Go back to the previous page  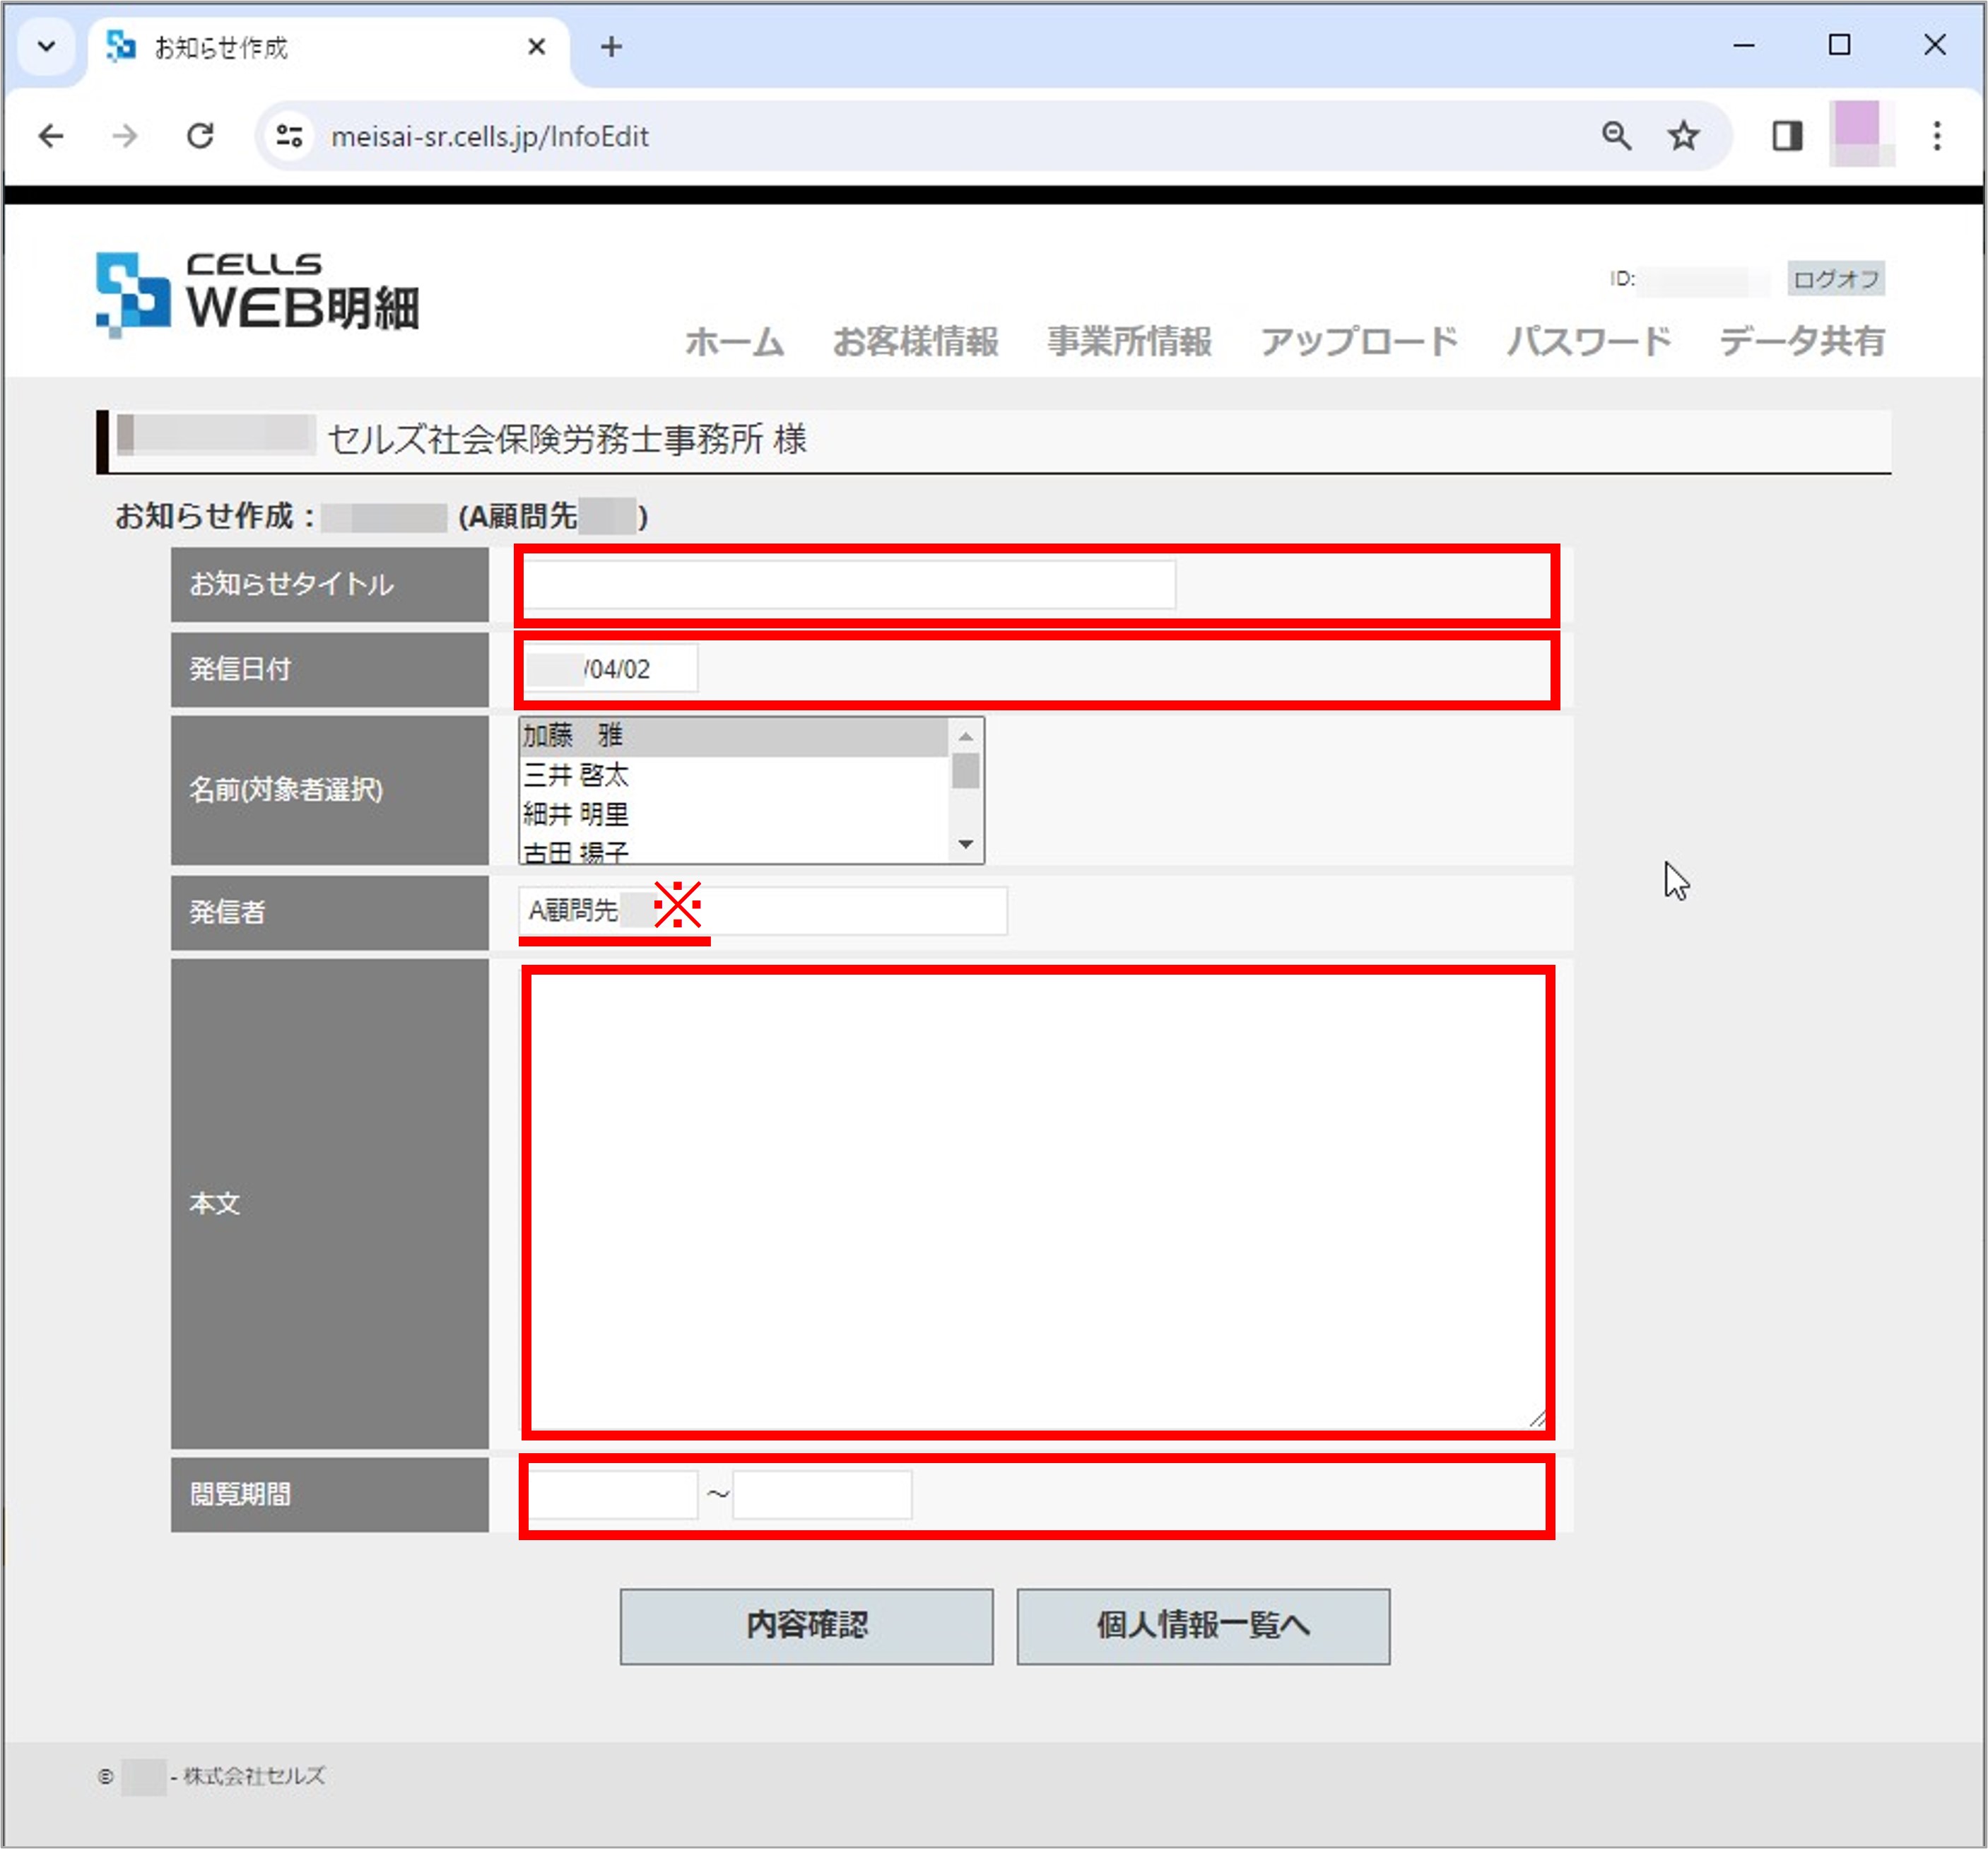51,136
